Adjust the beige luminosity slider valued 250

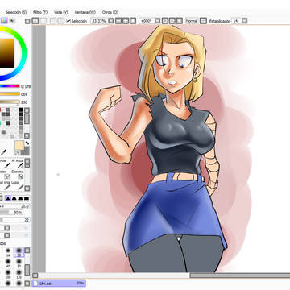click(10, 102)
